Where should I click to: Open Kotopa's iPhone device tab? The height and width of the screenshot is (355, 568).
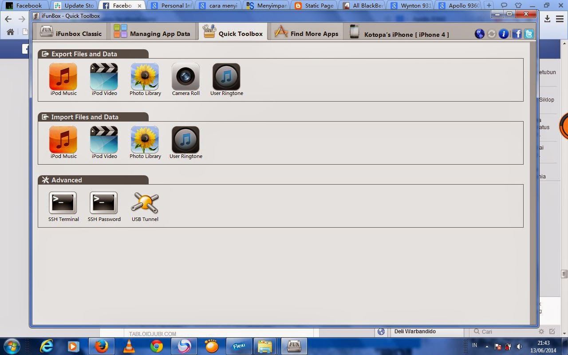(399, 32)
